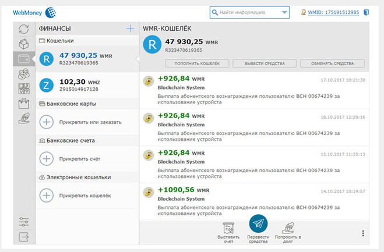
Task: Click the WebMoney globe logo
Action: (51, 12)
